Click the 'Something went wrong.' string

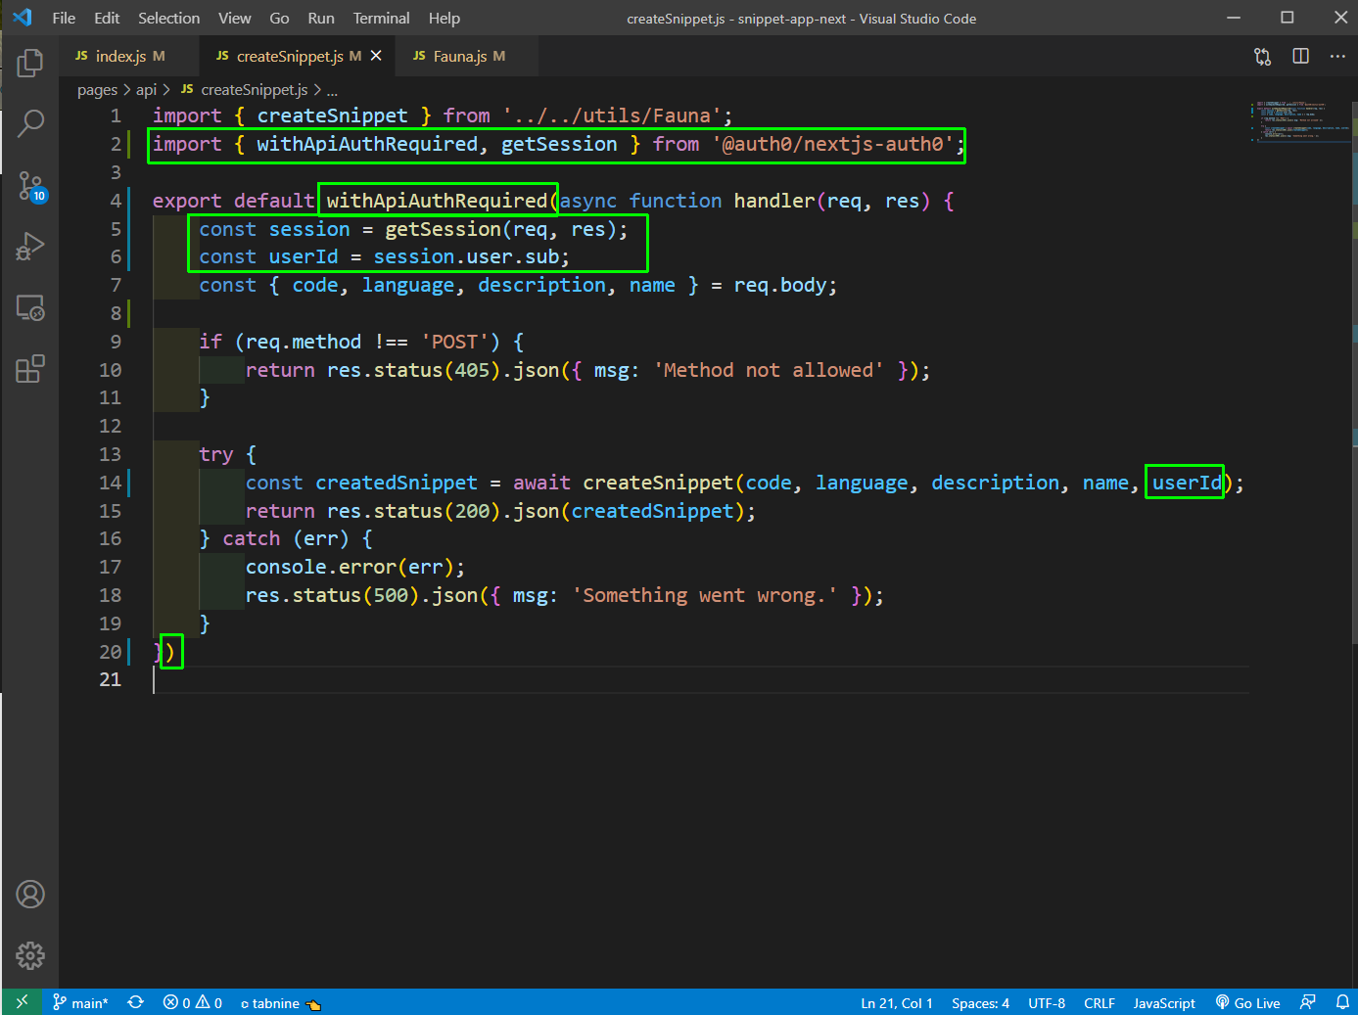[x=704, y=595]
